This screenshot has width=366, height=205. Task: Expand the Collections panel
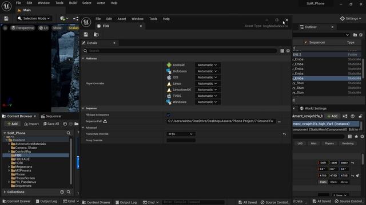[5, 192]
